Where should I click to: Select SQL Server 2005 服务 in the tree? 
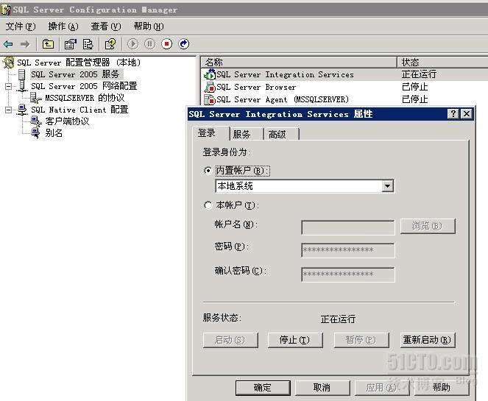pos(75,74)
